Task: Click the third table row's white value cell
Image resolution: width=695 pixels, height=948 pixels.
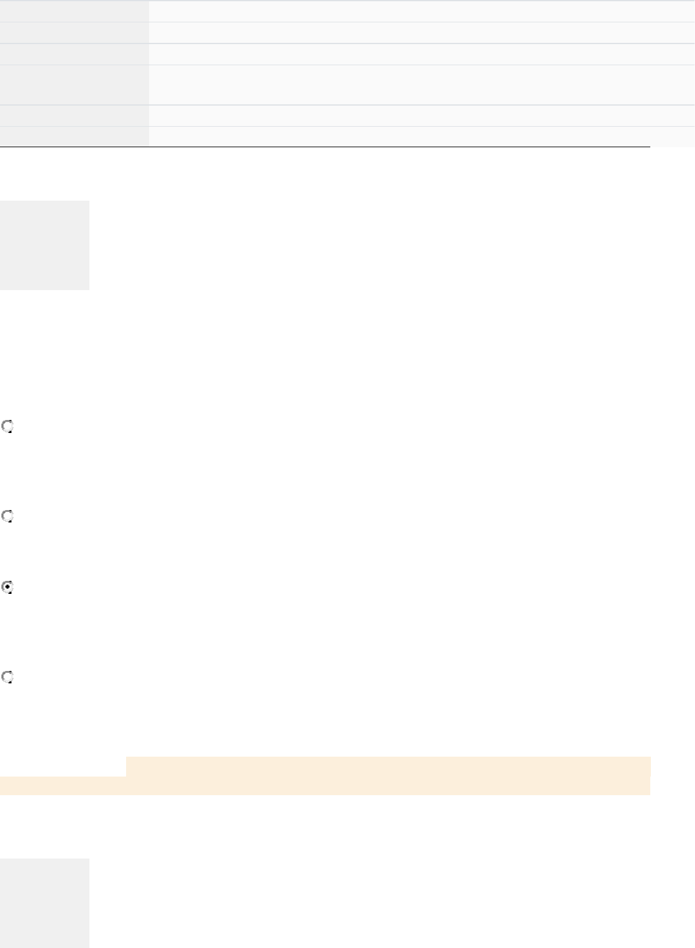Action: tap(422, 54)
